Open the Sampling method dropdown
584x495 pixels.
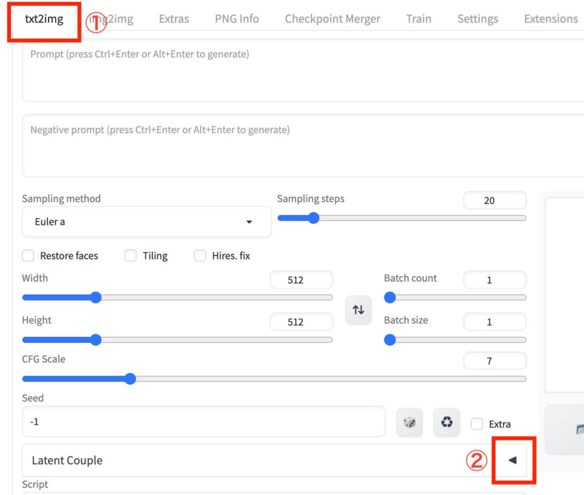pos(147,222)
